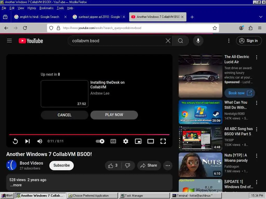This screenshot has height=199, width=266.
Task: Sign in to YouTube
Action: pos(249,41)
